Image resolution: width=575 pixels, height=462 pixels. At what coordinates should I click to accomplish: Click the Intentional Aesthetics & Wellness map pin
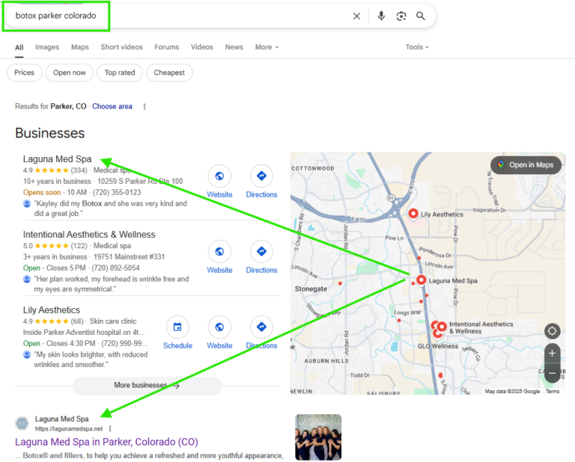(442, 327)
